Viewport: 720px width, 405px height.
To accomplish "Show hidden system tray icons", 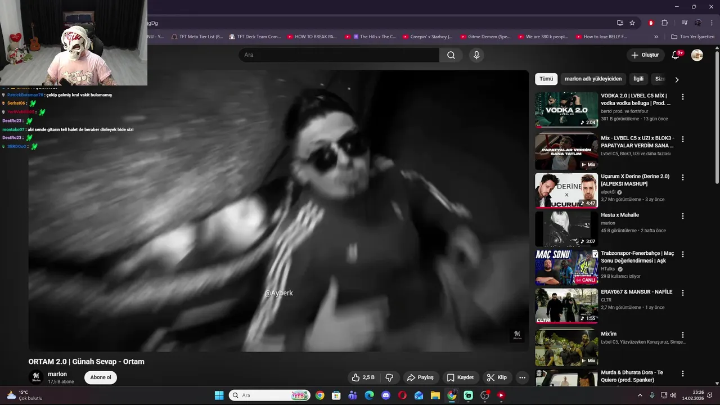I will pyautogui.click(x=640, y=395).
